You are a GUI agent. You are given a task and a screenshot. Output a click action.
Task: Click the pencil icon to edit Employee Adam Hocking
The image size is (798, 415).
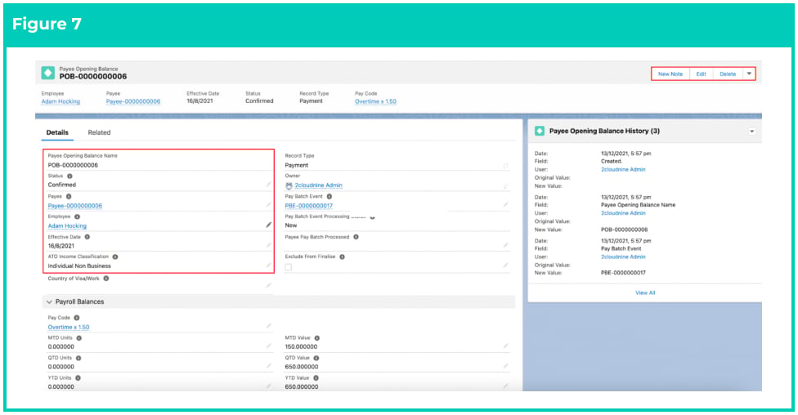(x=268, y=225)
